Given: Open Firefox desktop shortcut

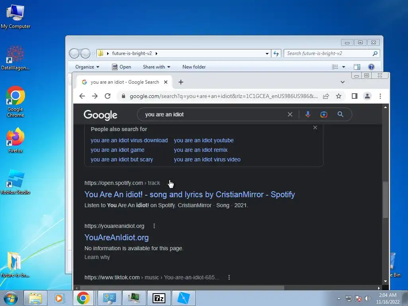Looking at the screenshot, I should [16, 140].
